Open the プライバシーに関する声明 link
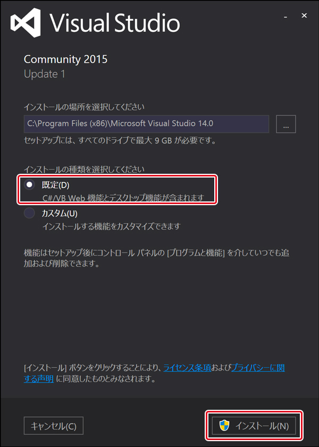Viewport: 319px width, 447px height. coord(258,368)
